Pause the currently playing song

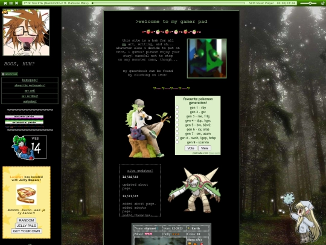click(x=11, y=3)
